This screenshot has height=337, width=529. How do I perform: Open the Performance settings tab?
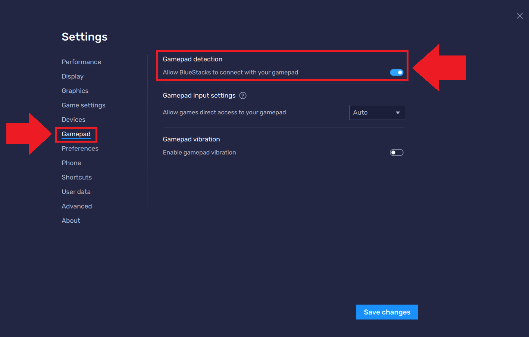point(81,62)
